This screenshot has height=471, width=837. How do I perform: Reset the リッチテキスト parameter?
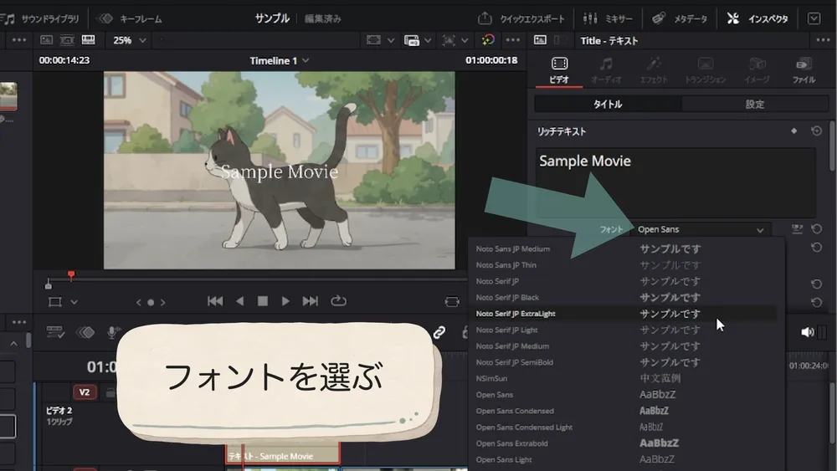[816, 131]
